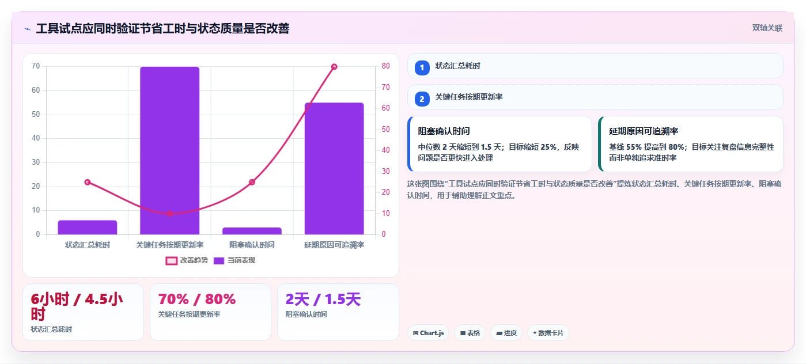Click the line point above 状态汇总耗时
This screenshot has height=364, width=806.
coord(88,182)
